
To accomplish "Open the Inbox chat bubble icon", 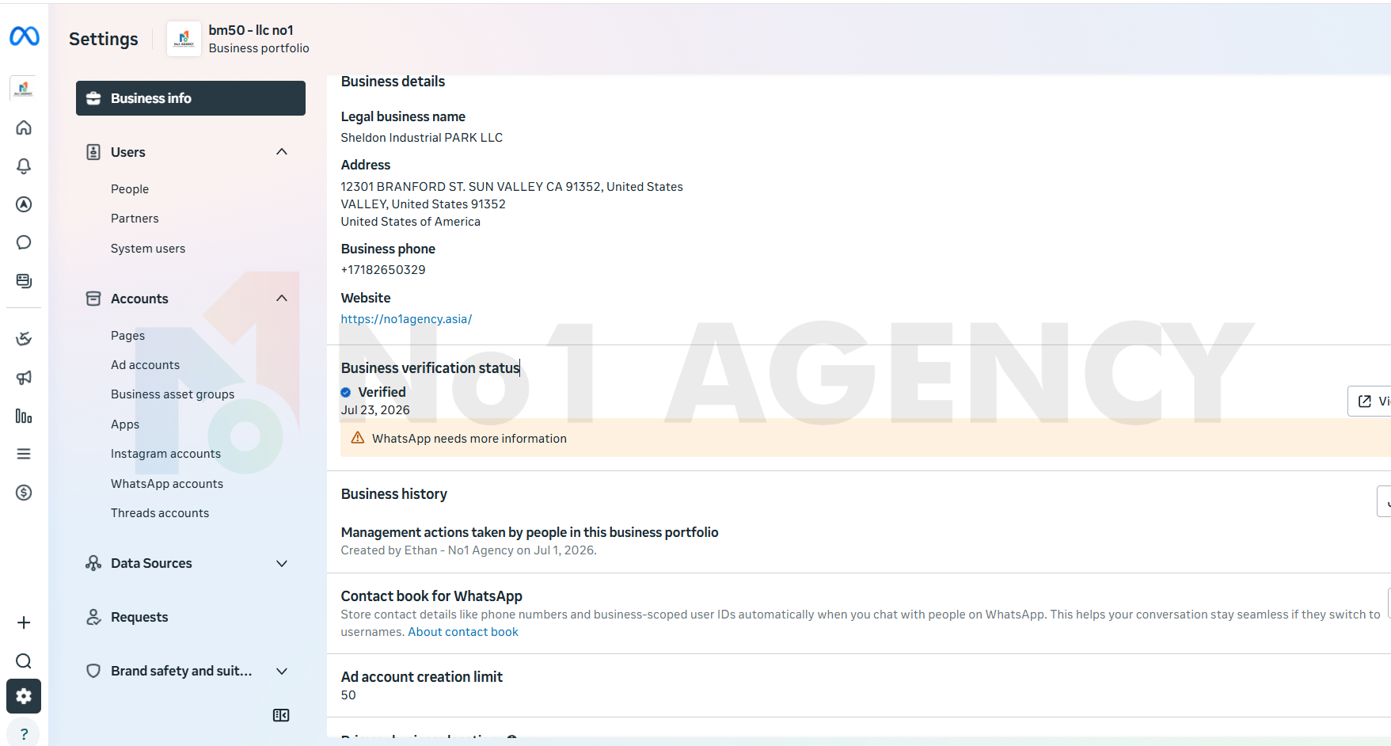I will pos(24,242).
